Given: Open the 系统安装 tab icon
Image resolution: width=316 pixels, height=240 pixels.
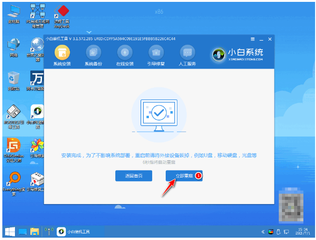Looking at the screenshot, I should pos(62,53).
